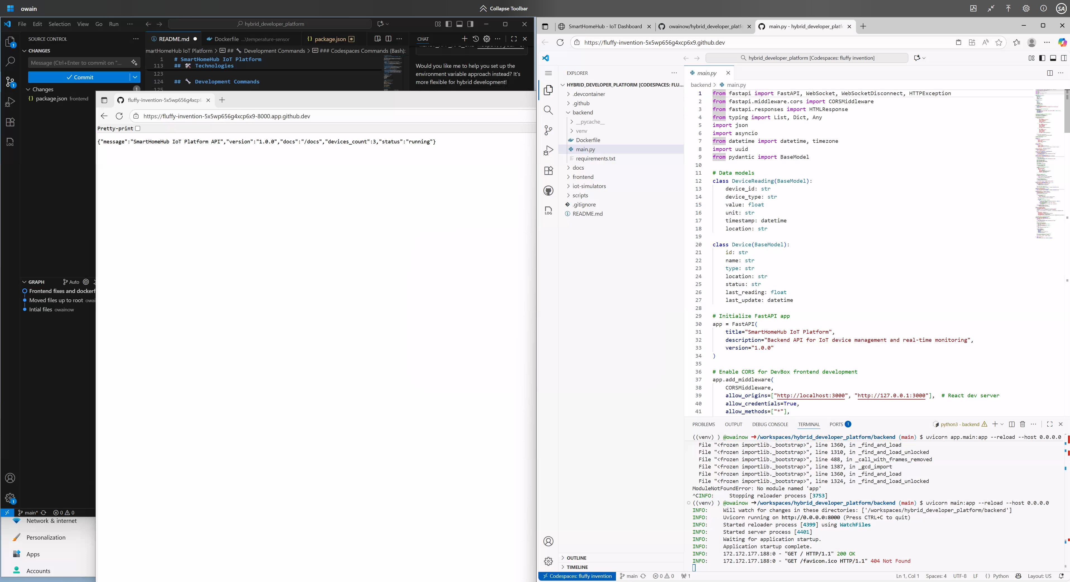Image resolution: width=1070 pixels, height=582 pixels.
Task: Toggle the secondary sidebar visibility
Action: tap(1064, 58)
